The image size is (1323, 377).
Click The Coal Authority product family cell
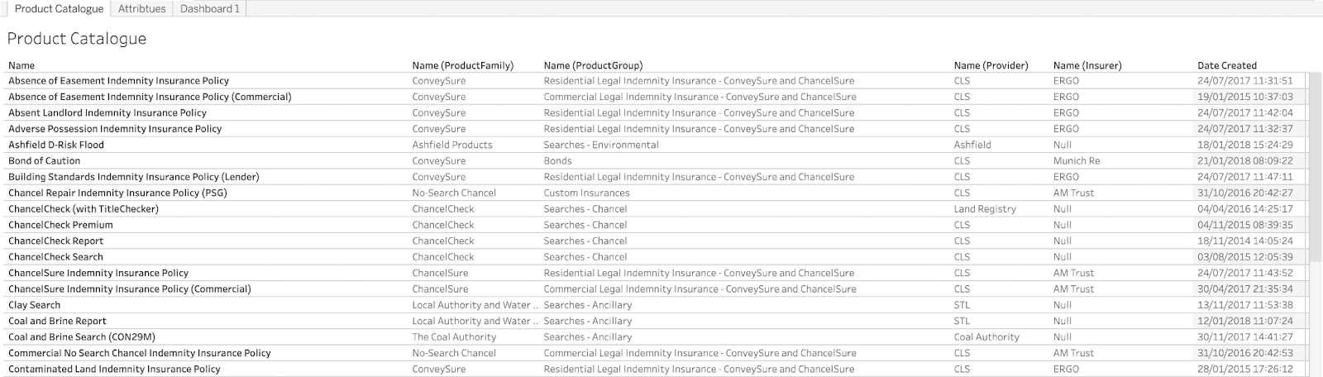(x=454, y=336)
